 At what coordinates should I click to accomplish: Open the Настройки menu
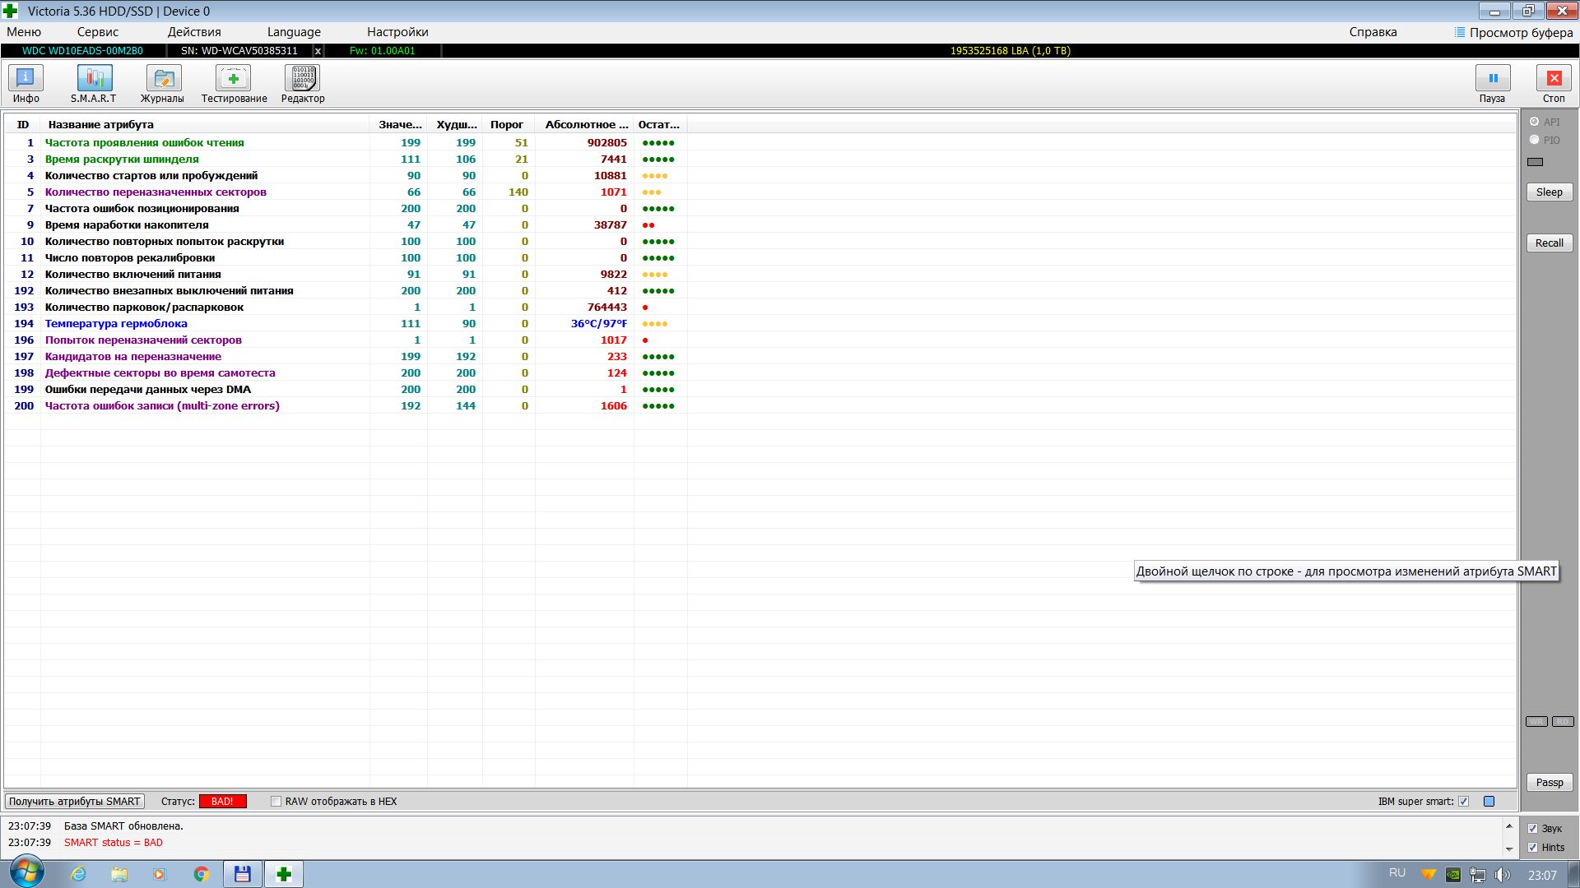(x=397, y=32)
